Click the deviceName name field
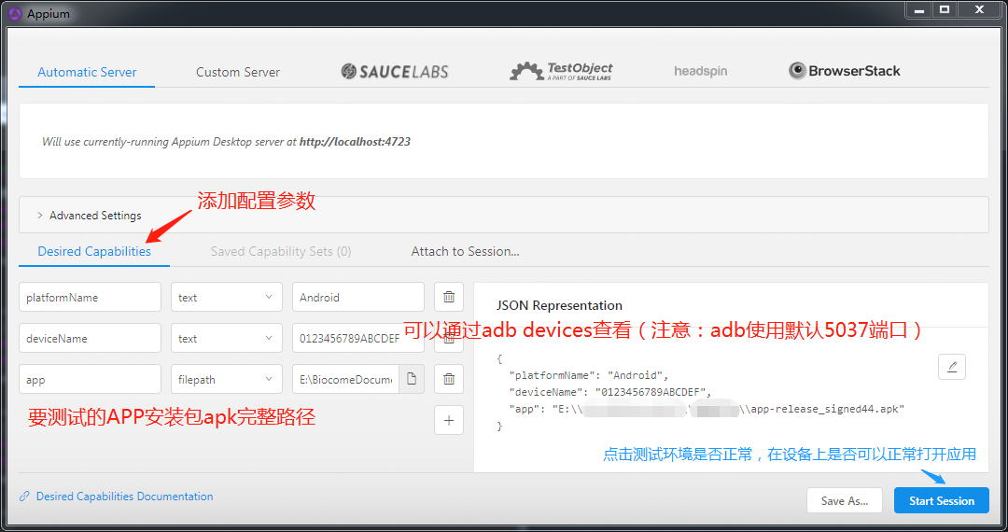Screen dimensions: 1008x532 90,339
